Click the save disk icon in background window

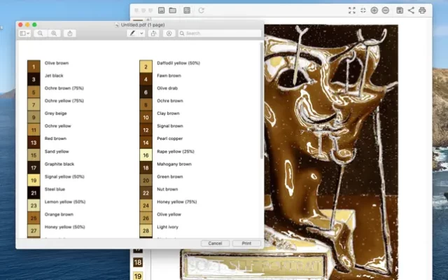pyautogui.click(x=399, y=10)
